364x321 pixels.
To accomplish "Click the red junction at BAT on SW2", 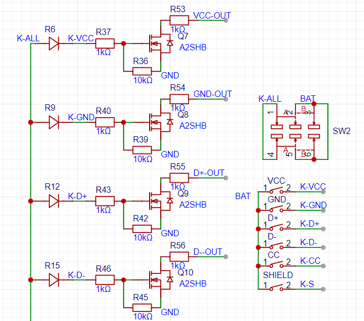I will pyautogui.click(x=314, y=104).
